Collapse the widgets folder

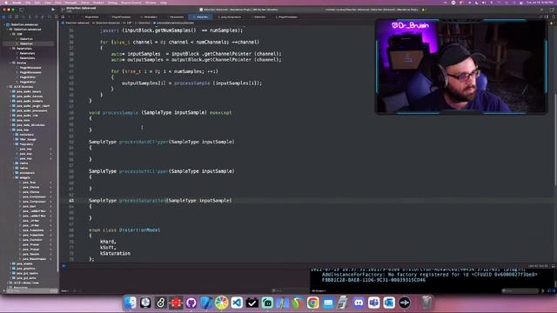[x=14, y=177]
